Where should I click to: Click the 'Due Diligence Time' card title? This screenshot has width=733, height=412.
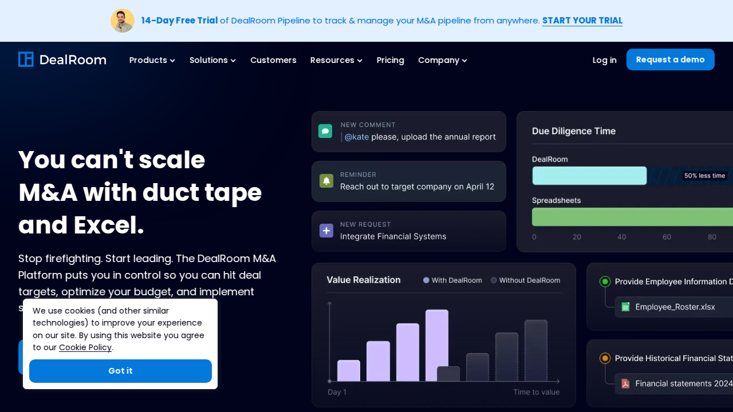pyautogui.click(x=574, y=131)
